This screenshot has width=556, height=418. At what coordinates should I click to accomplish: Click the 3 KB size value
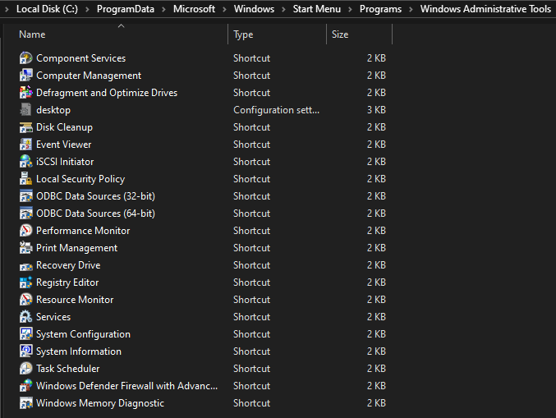point(376,110)
